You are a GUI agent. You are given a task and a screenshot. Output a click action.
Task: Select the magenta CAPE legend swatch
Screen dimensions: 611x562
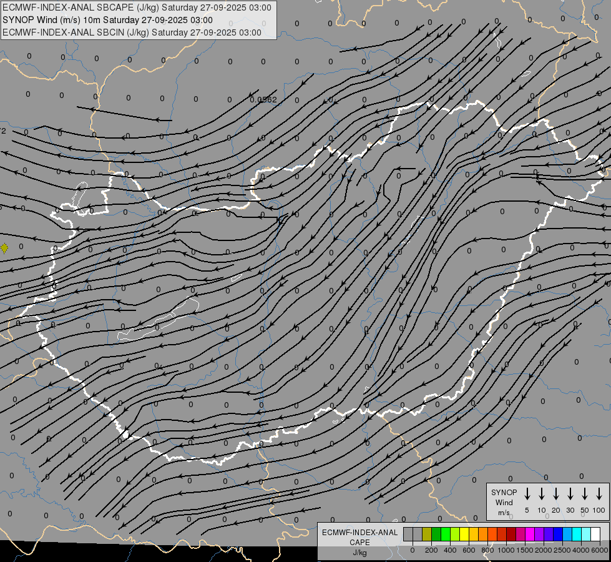pos(530,534)
